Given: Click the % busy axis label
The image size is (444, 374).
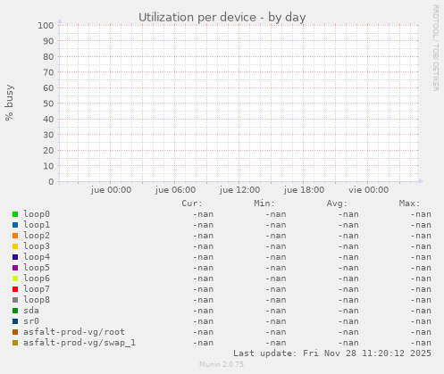Looking at the screenshot, I should [x=9, y=103].
